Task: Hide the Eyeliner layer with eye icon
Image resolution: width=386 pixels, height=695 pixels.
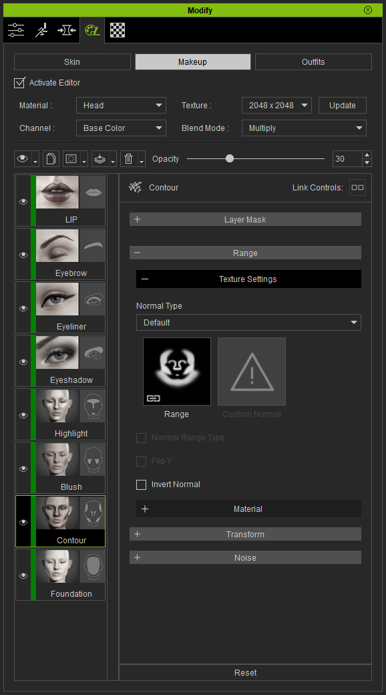Action: tap(23, 309)
